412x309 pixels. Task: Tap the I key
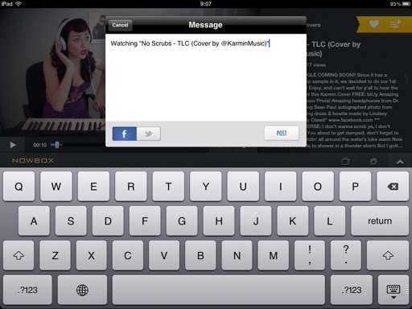tap(281, 187)
